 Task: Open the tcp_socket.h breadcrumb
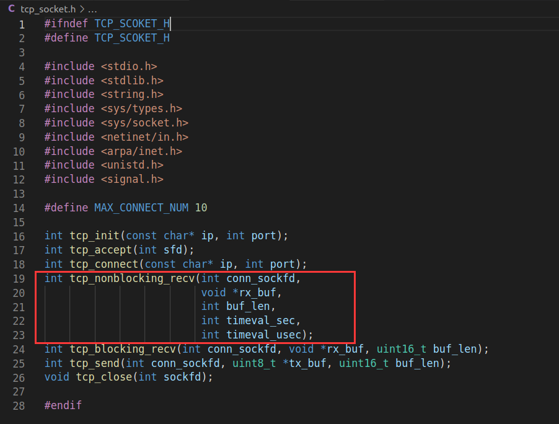[x=48, y=9]
